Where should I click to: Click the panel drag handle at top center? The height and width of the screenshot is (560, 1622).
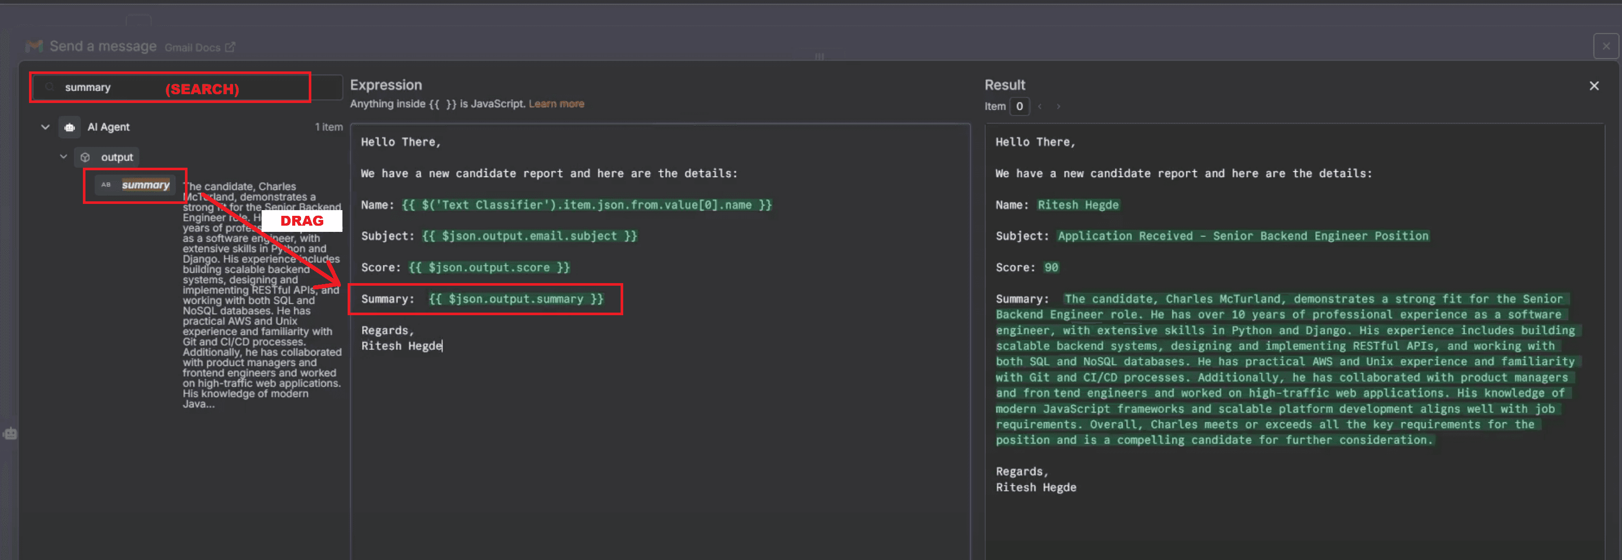[819, 56]
